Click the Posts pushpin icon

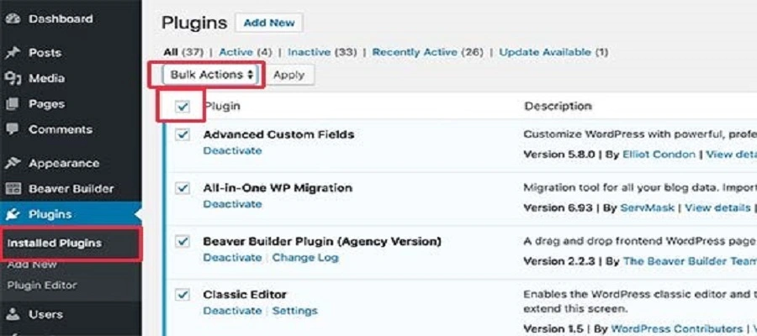[13, 53]
